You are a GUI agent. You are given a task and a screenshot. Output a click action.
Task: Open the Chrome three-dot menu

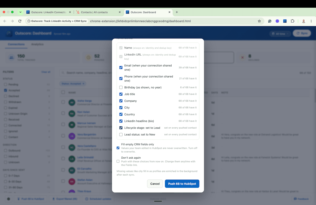pos(311,21)
